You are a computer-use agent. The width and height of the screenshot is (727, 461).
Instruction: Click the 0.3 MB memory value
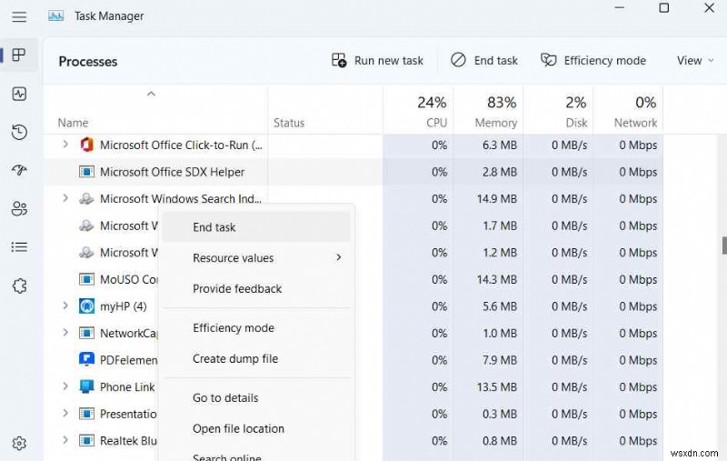coord(499,414)
